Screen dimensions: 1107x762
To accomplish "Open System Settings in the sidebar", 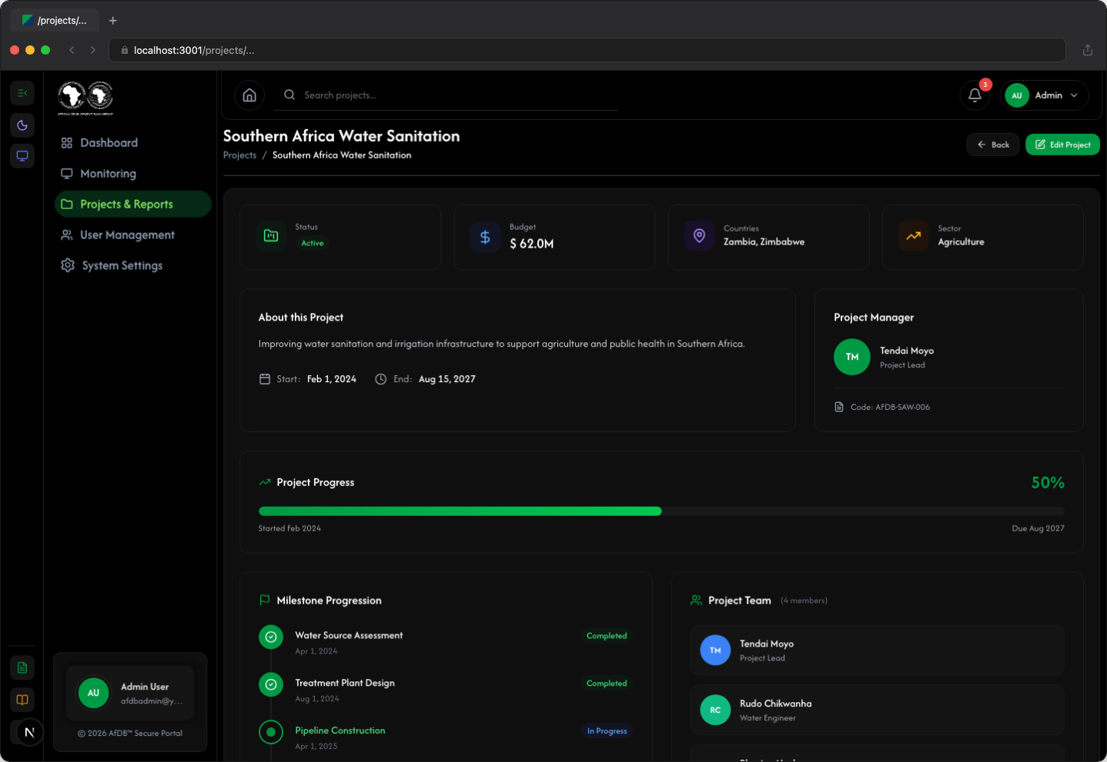I will [x=133, y=265].
